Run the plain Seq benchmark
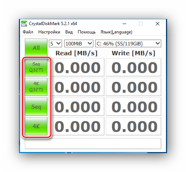This screenshot has height=172, width=186. point(36,107)
